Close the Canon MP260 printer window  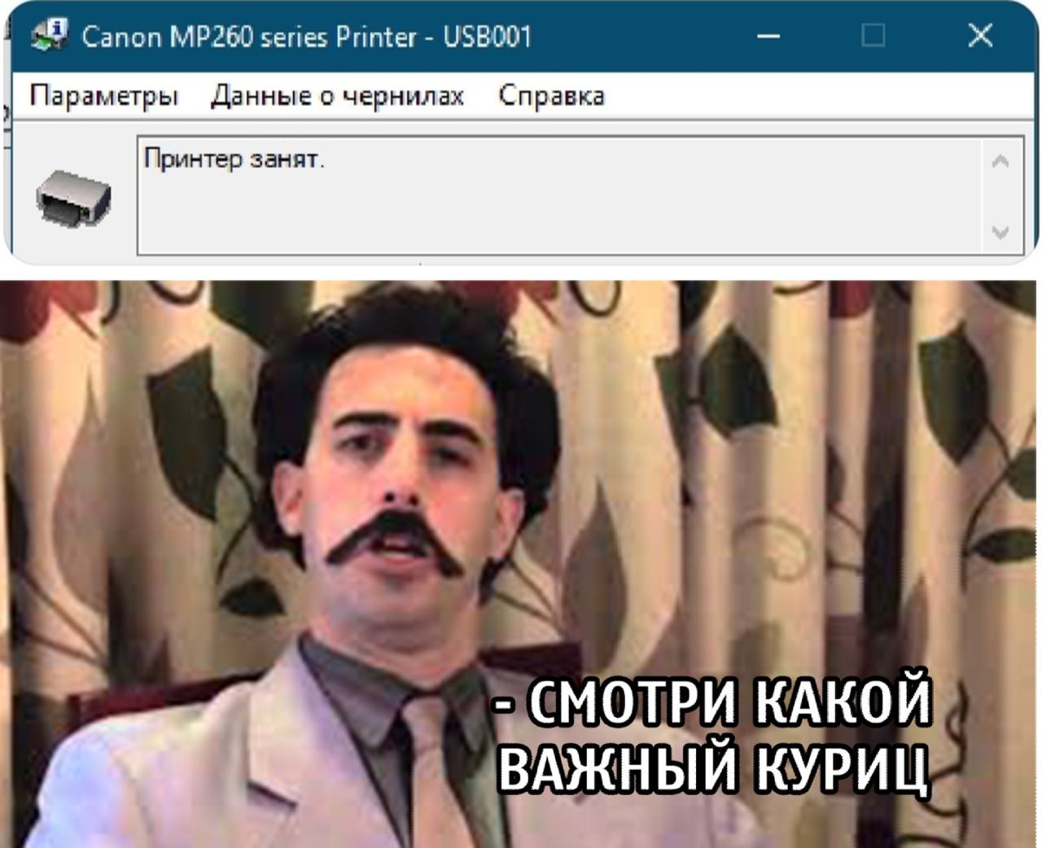coord(980,36)
